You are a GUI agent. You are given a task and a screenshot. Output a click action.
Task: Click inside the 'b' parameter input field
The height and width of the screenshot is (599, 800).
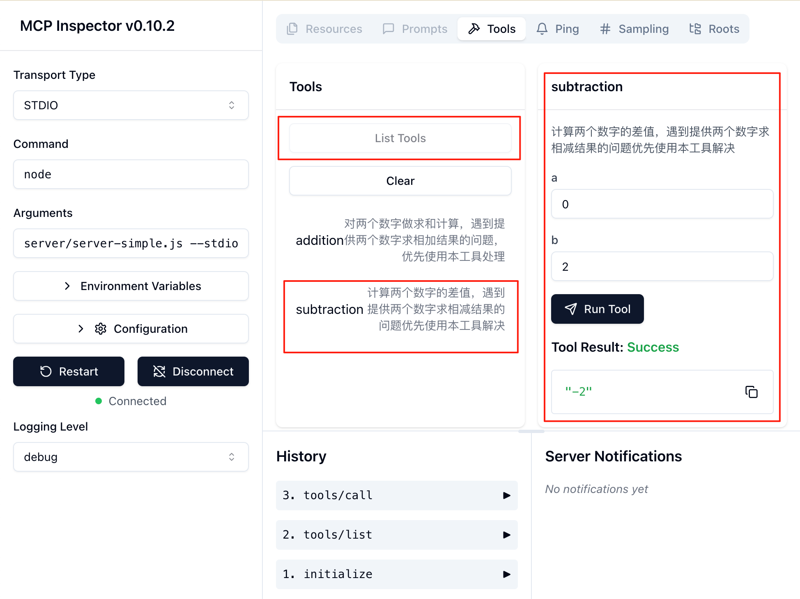[662, 266]
